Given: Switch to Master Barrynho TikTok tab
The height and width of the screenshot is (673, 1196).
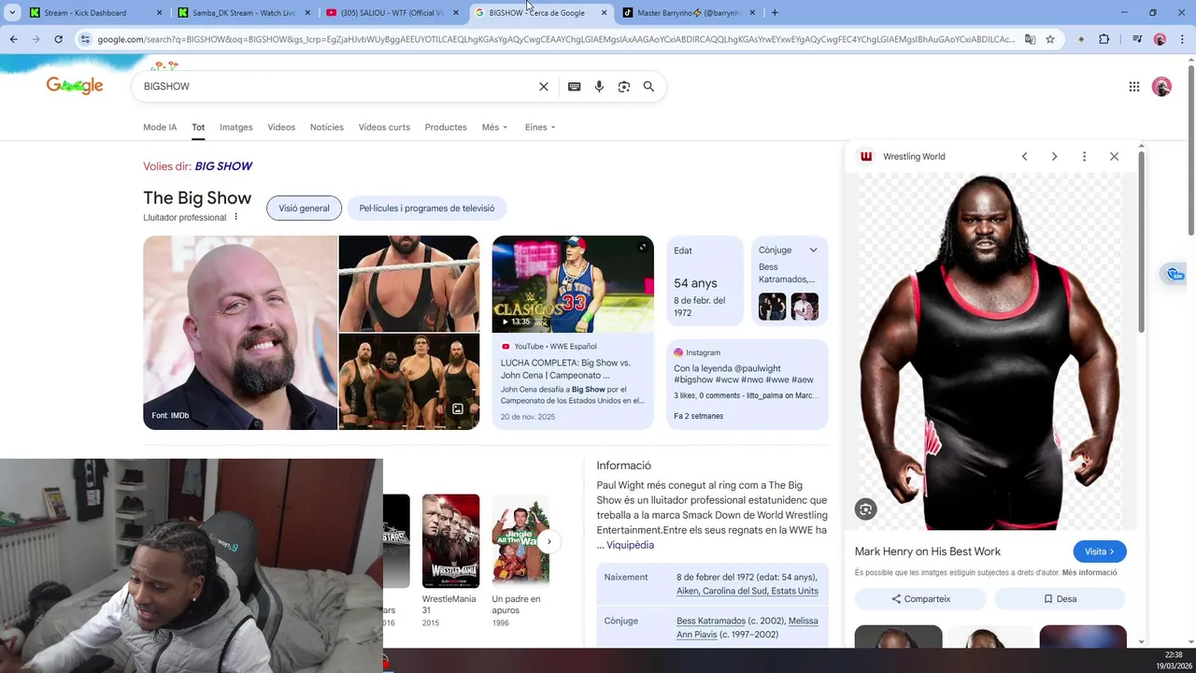Looking at the screenshot, I should tap(689, 13).
